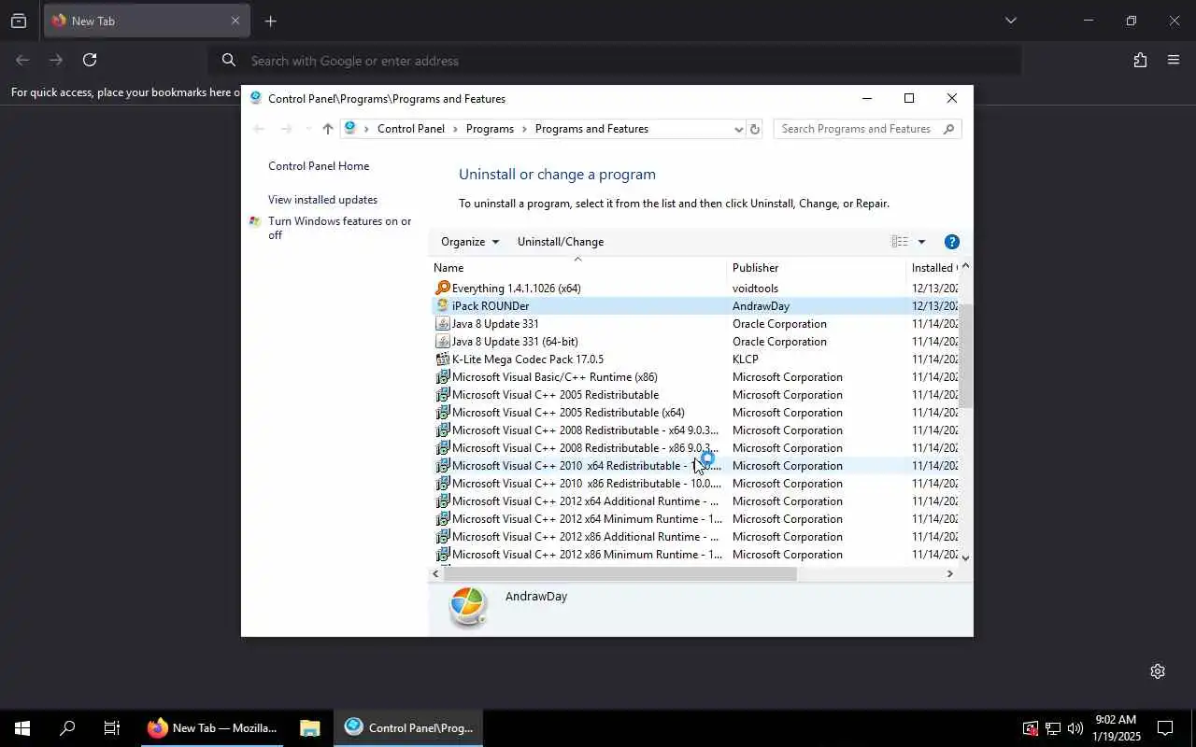
Task: Select Java 8 Update 331 row
Action: (693, 324)
